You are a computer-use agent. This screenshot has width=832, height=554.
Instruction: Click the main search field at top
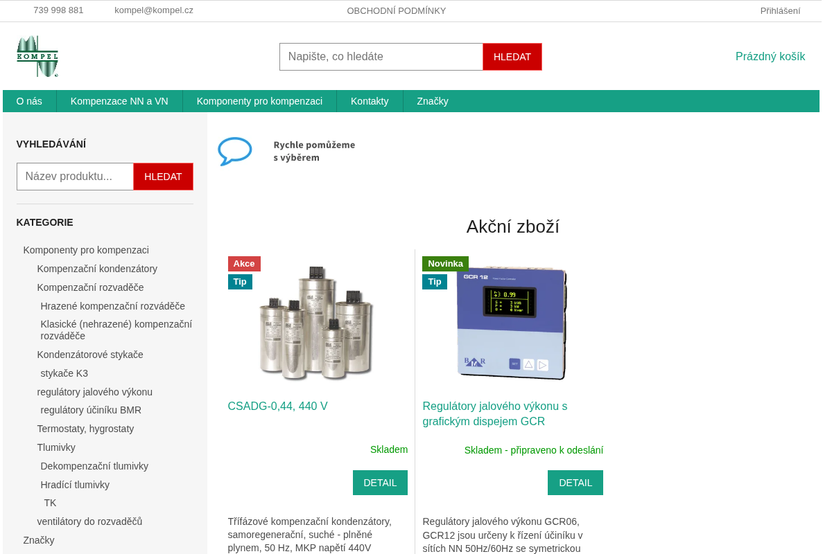[381, 57]
